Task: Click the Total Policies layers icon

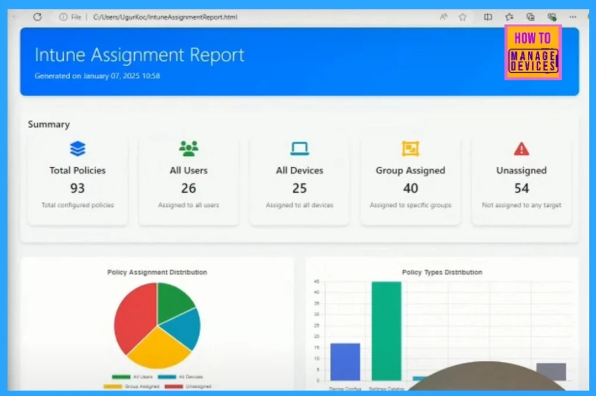Action: click(77, 148)
